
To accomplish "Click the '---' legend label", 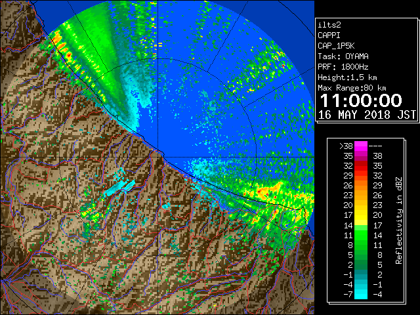I will click(x=375, y=146).
